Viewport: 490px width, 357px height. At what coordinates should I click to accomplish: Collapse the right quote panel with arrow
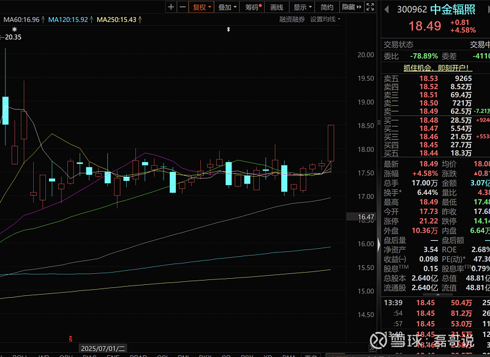pos(379,245)
